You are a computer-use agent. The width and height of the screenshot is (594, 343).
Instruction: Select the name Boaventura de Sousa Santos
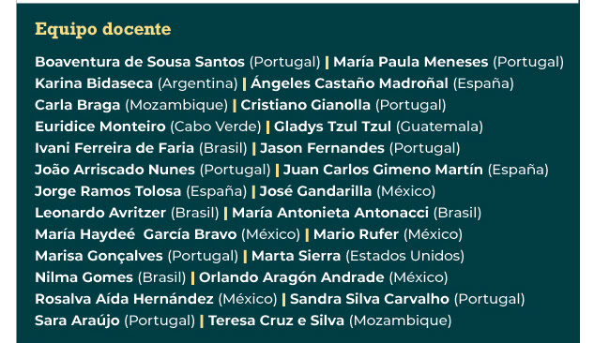tap(140, 62)
